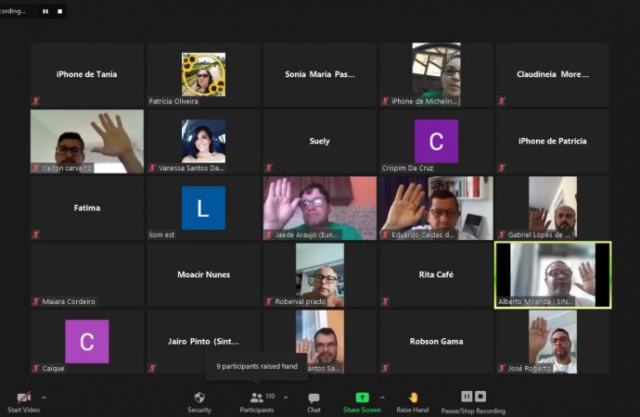Select the Jaede Araujo video tile

pos(320,208)
